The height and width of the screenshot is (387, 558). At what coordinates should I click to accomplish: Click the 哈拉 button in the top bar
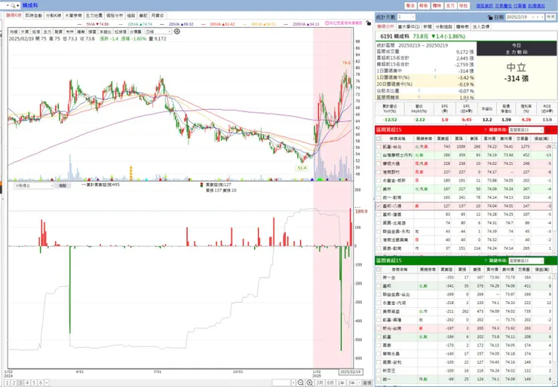coord(463,6)
